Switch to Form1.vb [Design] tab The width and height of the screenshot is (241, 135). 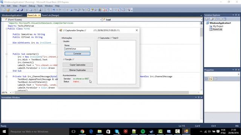tap(50, 15)
